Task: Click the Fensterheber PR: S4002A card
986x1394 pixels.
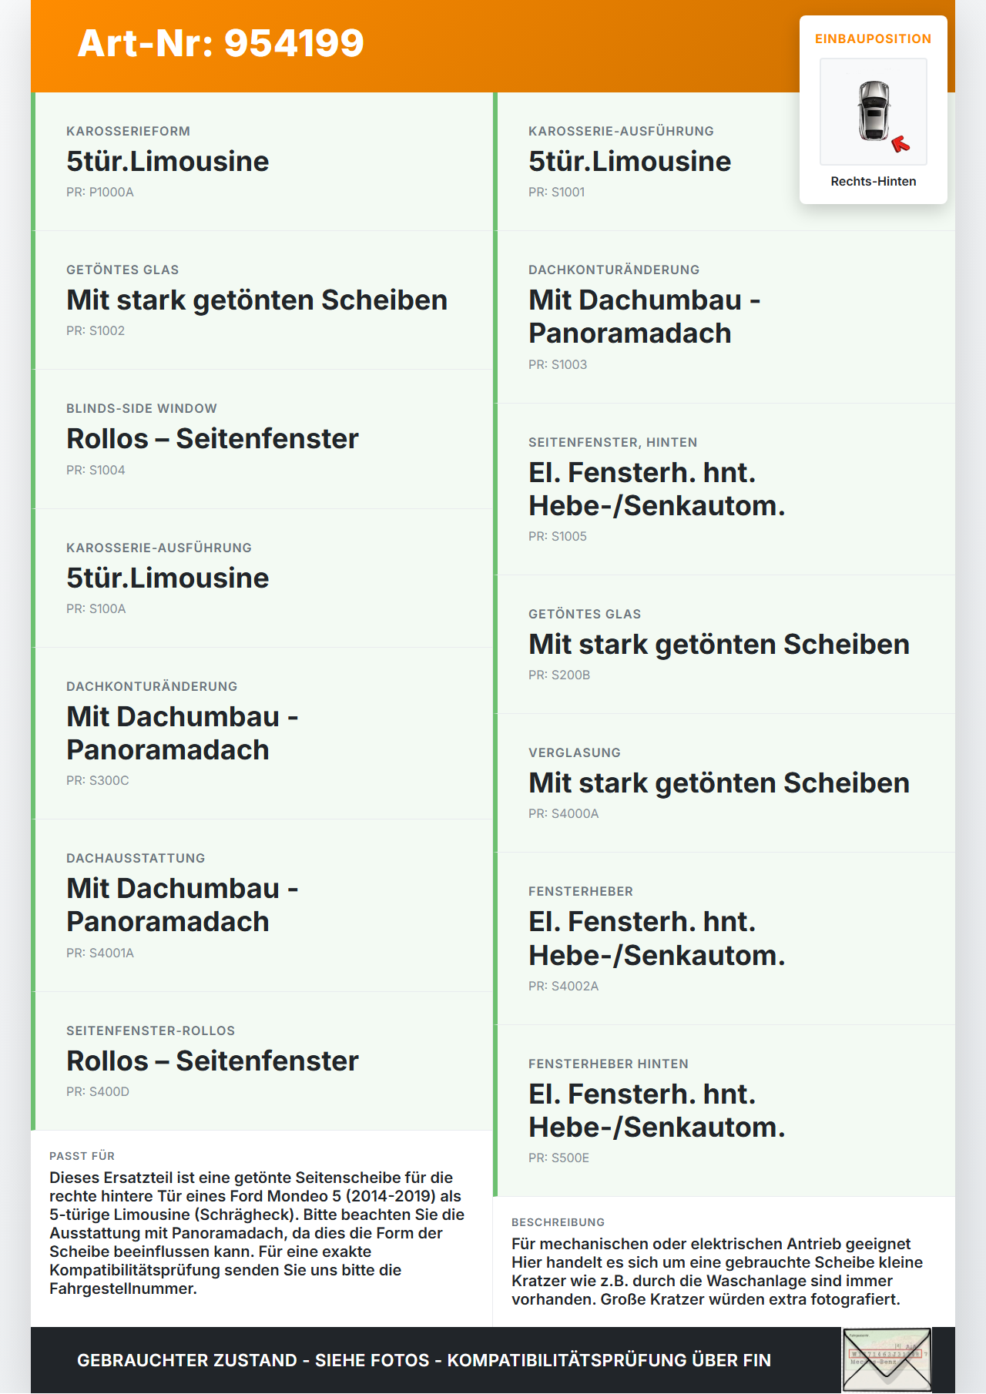Action: click(724, 939)
